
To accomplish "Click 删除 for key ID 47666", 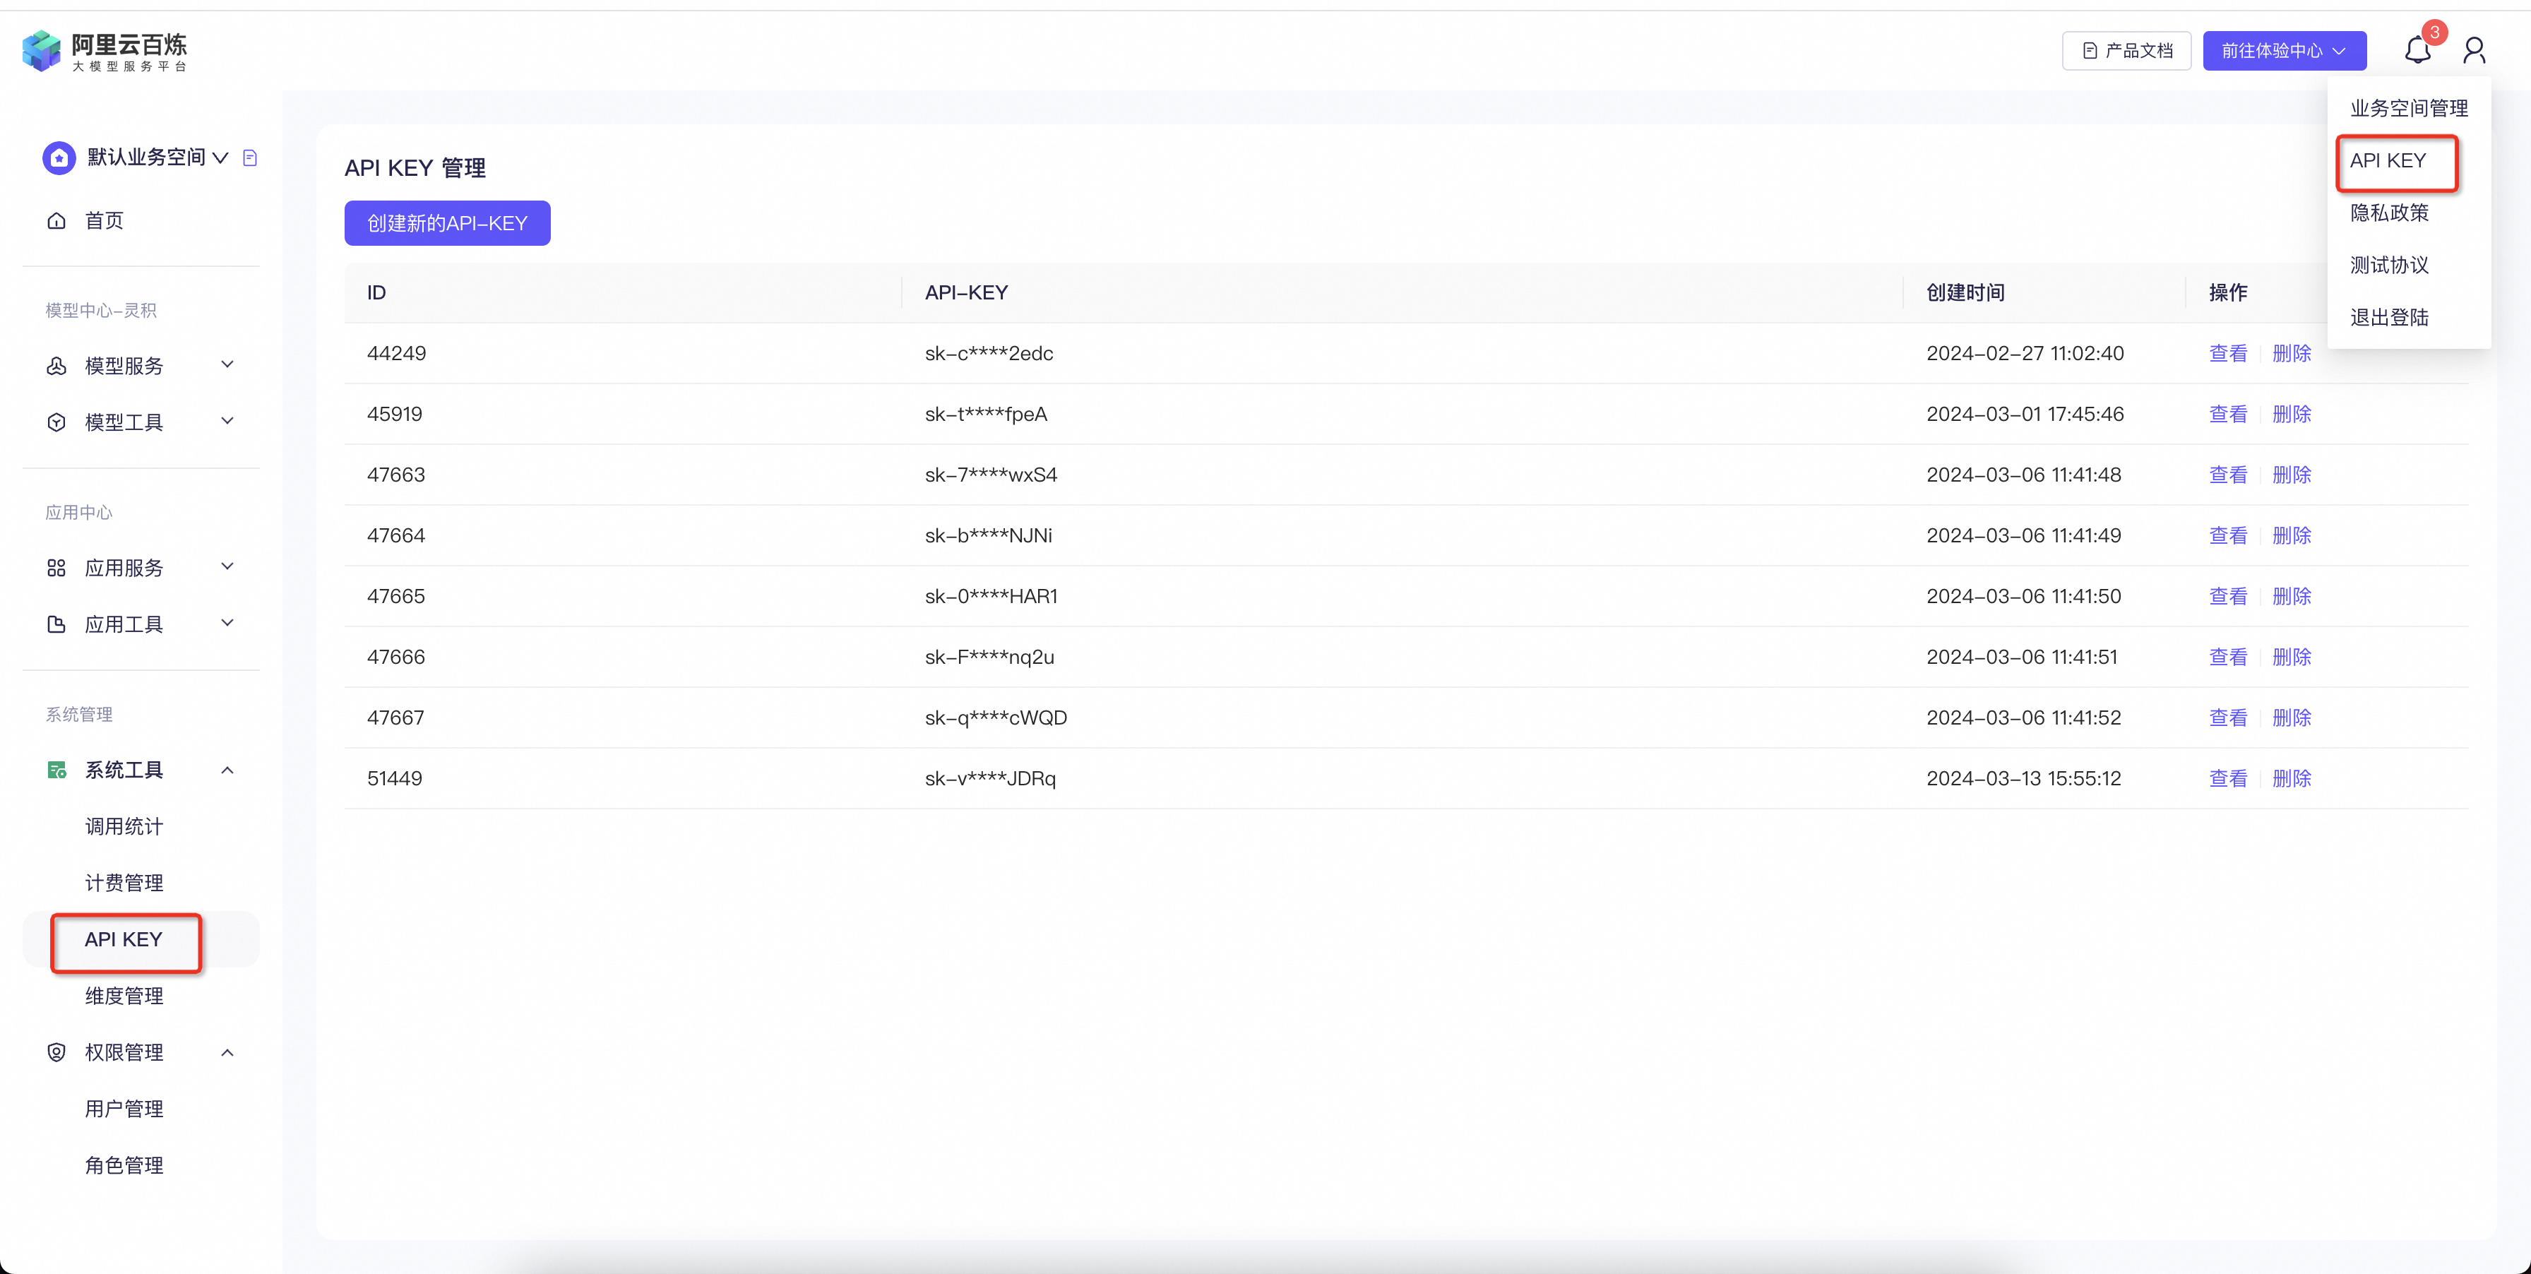I will [x=2292, y=656].
